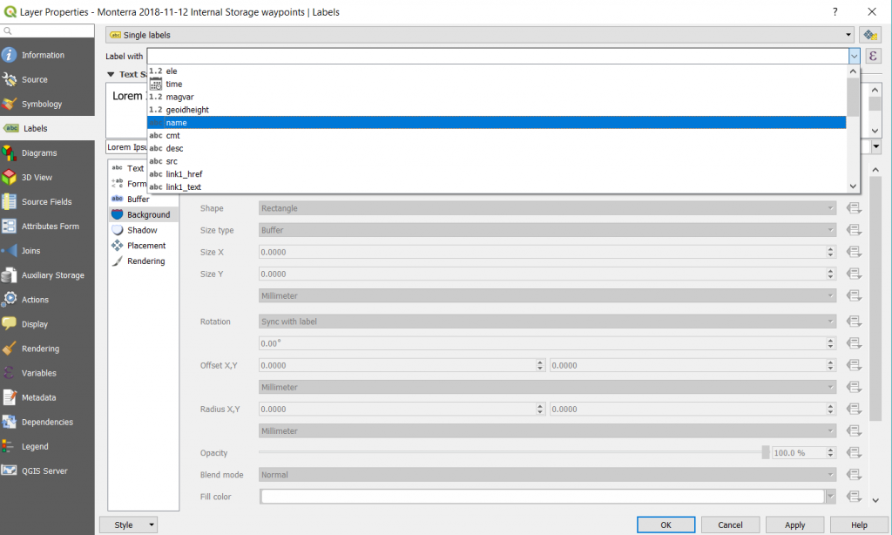Open the Single labels mode dropdown
Viewport: 892px width, 535px height.
480,35
